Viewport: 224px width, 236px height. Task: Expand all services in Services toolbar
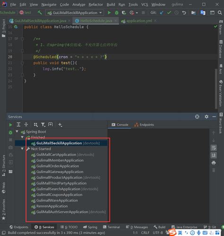(x=18, y=125)
